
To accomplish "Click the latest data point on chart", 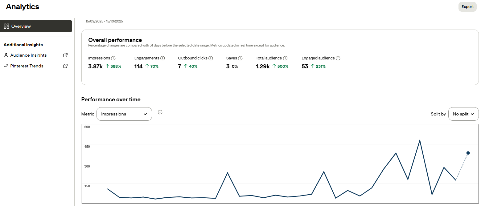I will [468, 153].
